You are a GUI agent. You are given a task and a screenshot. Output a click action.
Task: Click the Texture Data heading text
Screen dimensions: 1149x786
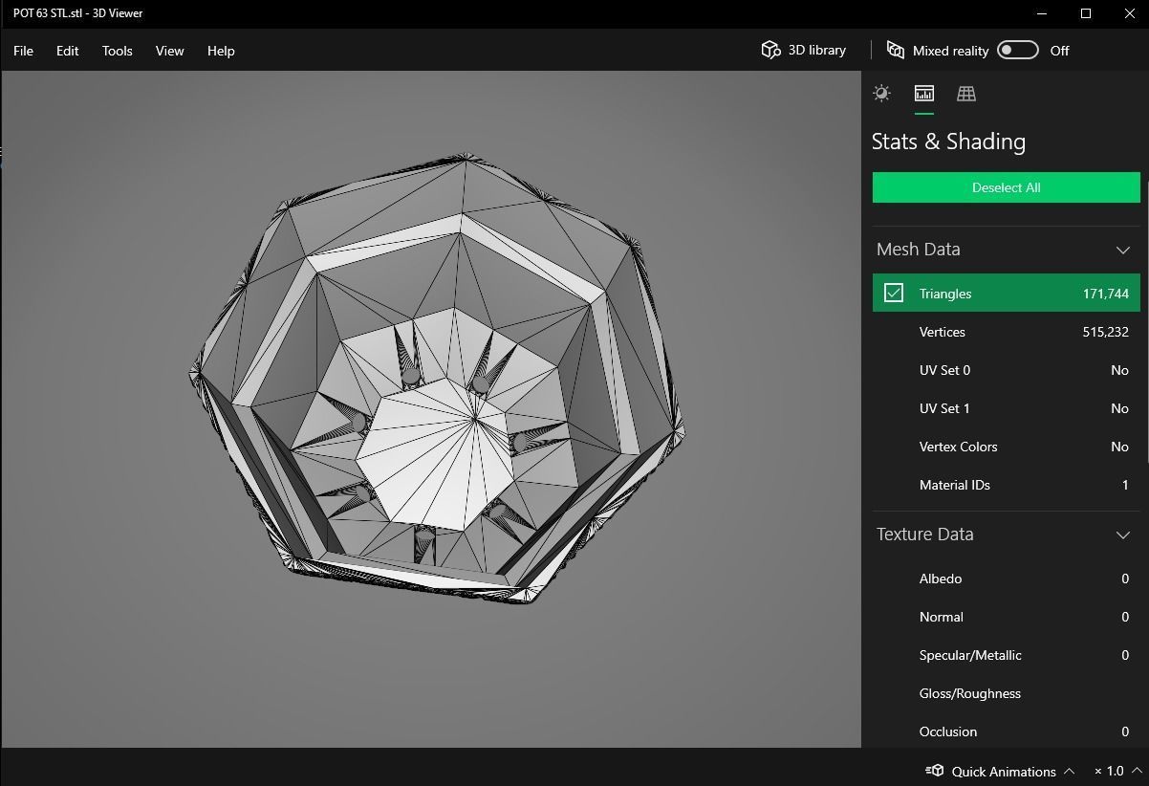924,535
